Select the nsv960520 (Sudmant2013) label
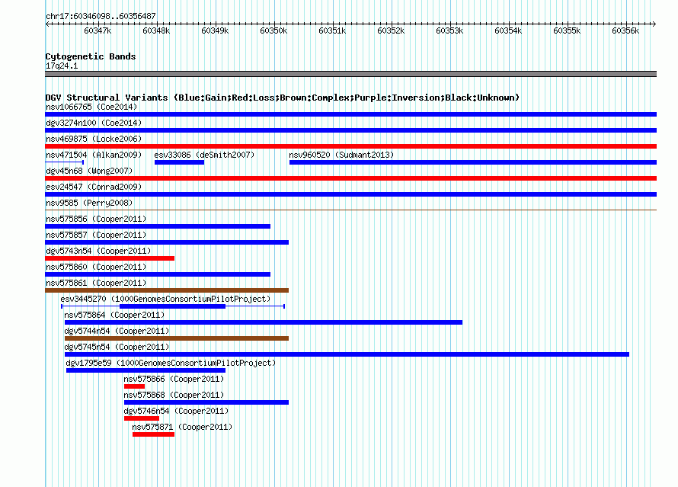Viewport: 678px width, 487px height. pyautogui.click(x=341, y=155)
